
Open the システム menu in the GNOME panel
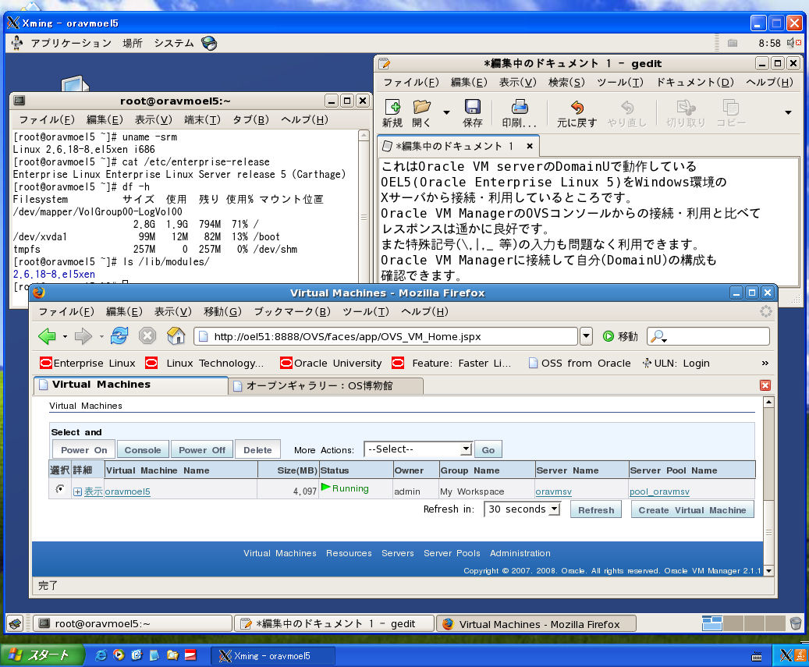(x=174, y=44)
